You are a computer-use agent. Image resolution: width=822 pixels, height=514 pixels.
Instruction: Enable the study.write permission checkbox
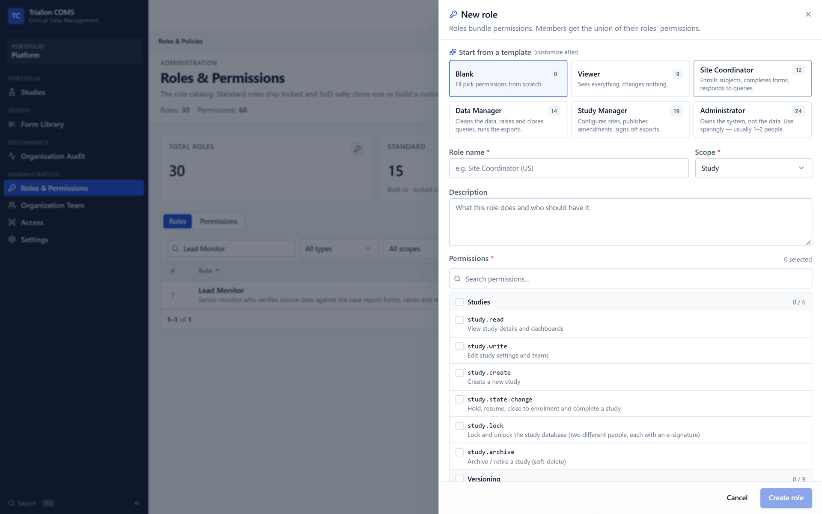(x=459, y=346)
